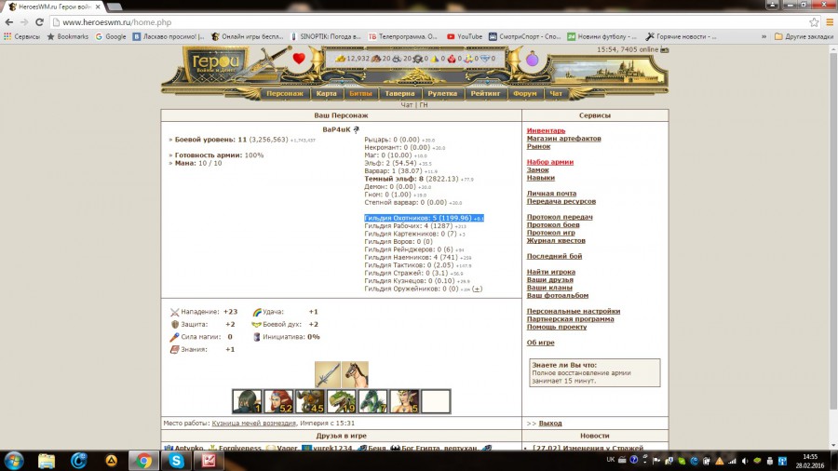Open Найти игрока link
This screenshot has width=838, height=471.
[551, 272]
